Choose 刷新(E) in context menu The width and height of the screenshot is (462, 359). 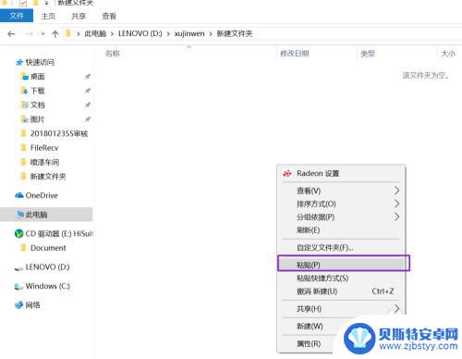click(341, 230)
